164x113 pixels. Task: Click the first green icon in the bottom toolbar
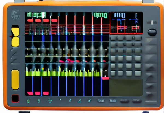click(x=28, y=101)
